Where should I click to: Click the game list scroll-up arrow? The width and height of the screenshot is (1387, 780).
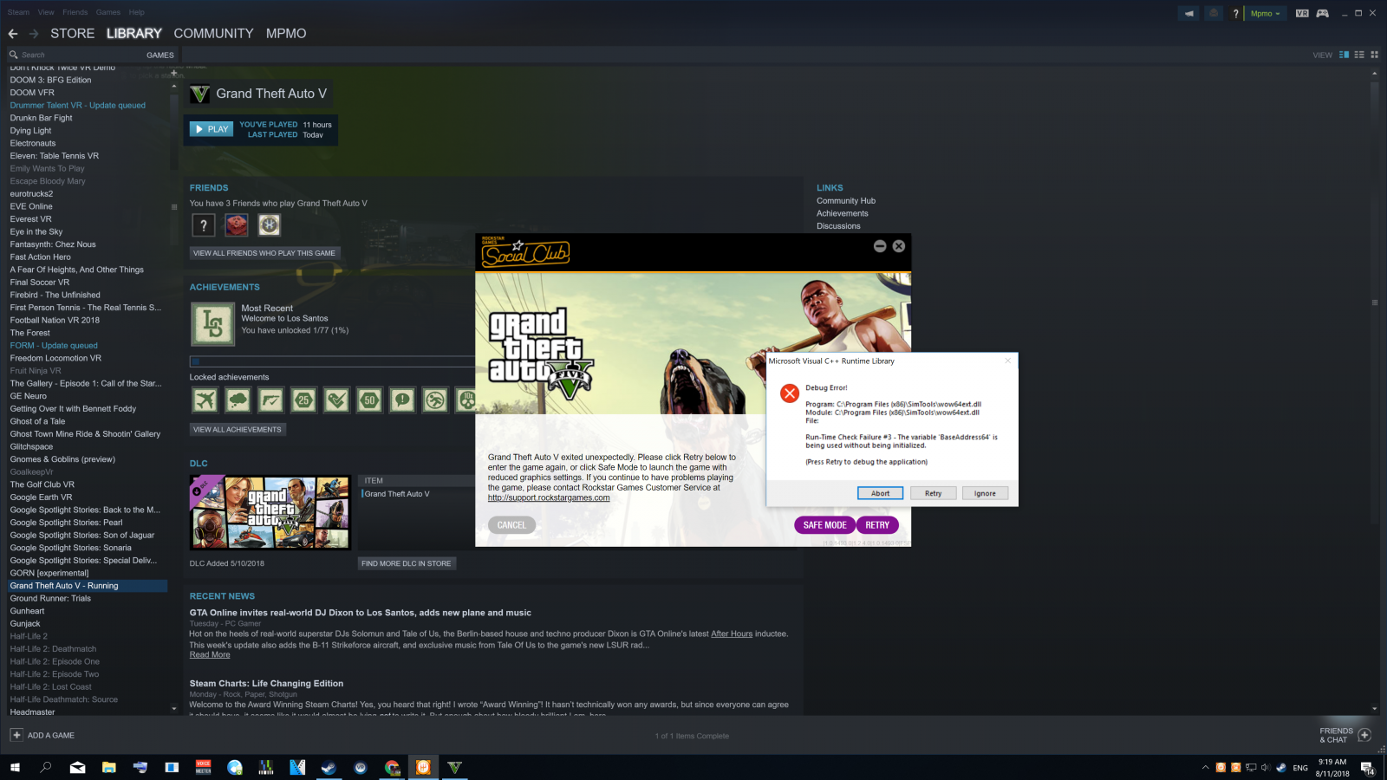coord(174,86)
